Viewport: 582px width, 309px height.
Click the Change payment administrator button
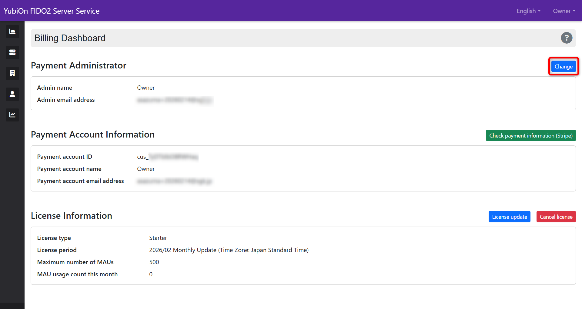click(x=563, y=67)
